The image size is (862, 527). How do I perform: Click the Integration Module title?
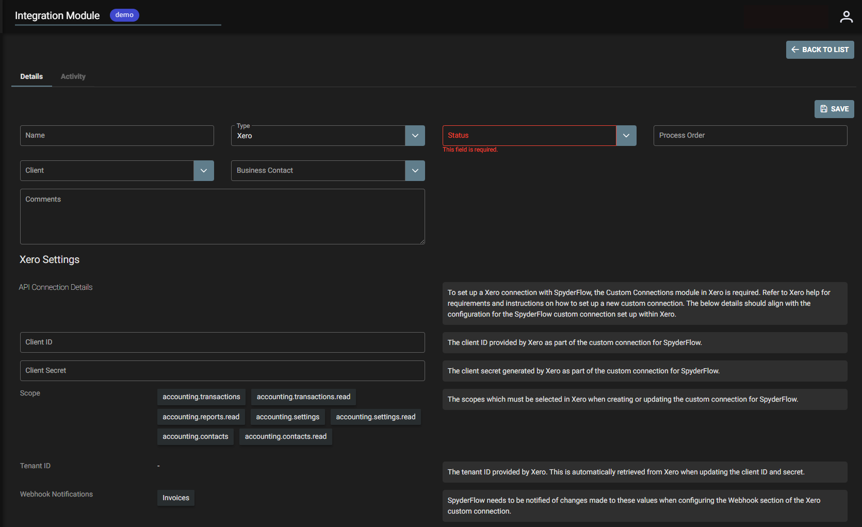57,16
